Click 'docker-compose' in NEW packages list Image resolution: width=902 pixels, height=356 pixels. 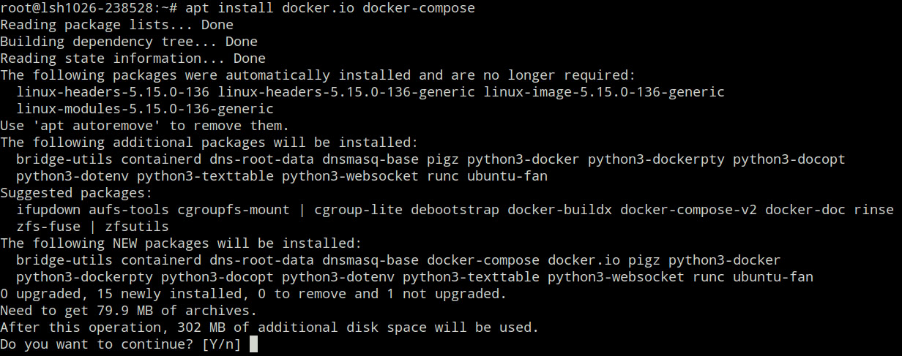(483, 260)
